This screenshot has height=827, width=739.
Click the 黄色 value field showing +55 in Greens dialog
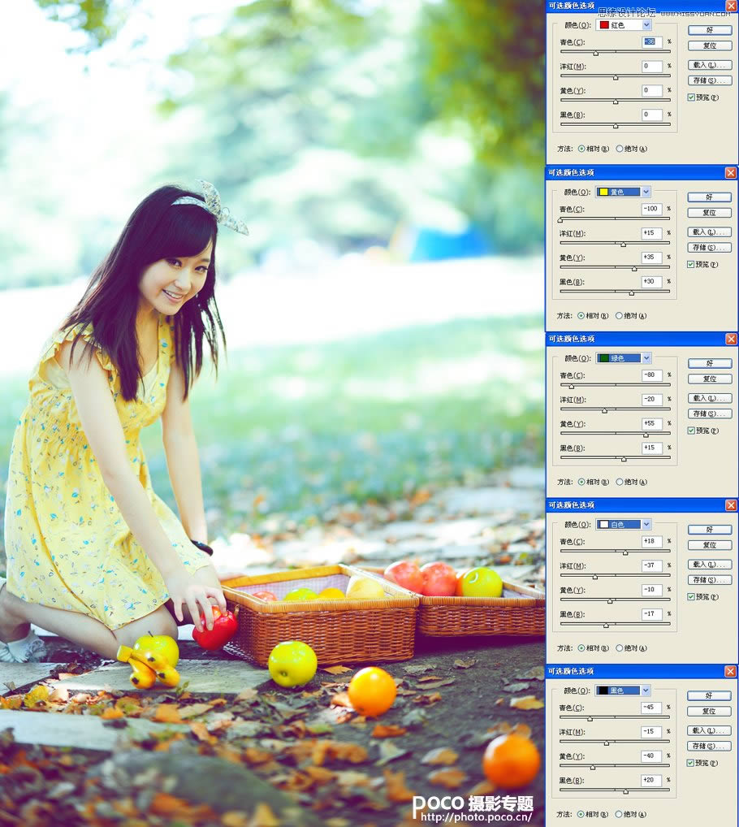pos(651,423)
